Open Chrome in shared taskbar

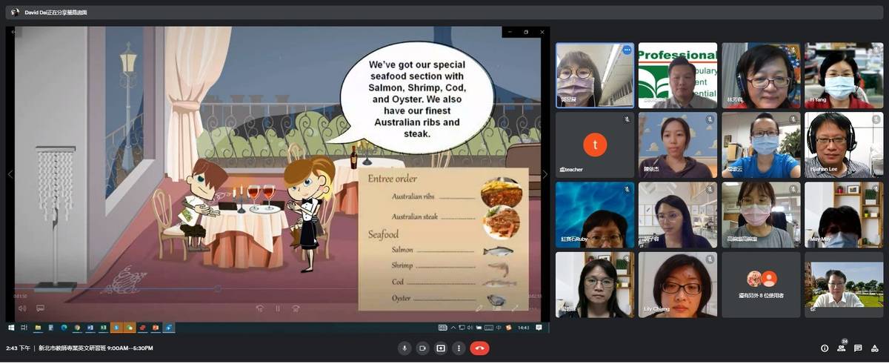78,327
